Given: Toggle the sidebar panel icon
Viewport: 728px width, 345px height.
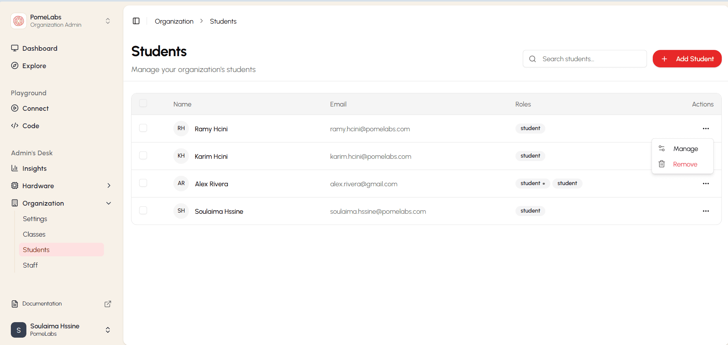Looking at the screenshot, I should (x=136, y=21).
